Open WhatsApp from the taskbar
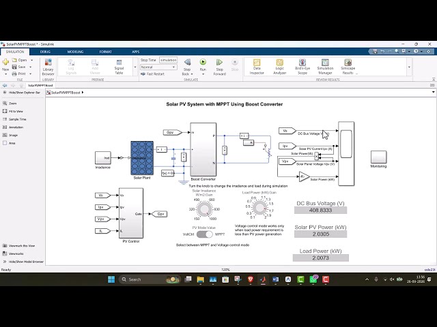This screenshot has width=437, height=327. [313, 279]
